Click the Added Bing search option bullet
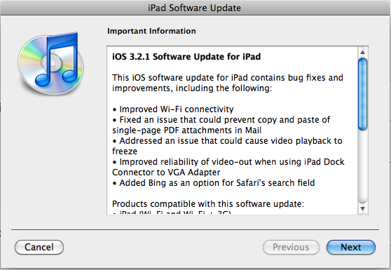 (x=214, y=183)
